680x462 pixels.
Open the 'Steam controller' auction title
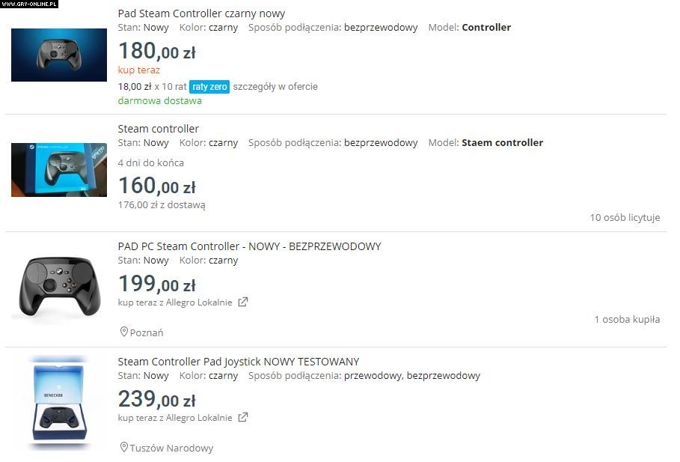159,129
